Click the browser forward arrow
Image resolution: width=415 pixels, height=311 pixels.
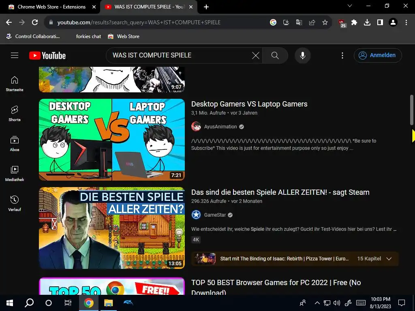[x=22, y=22]
